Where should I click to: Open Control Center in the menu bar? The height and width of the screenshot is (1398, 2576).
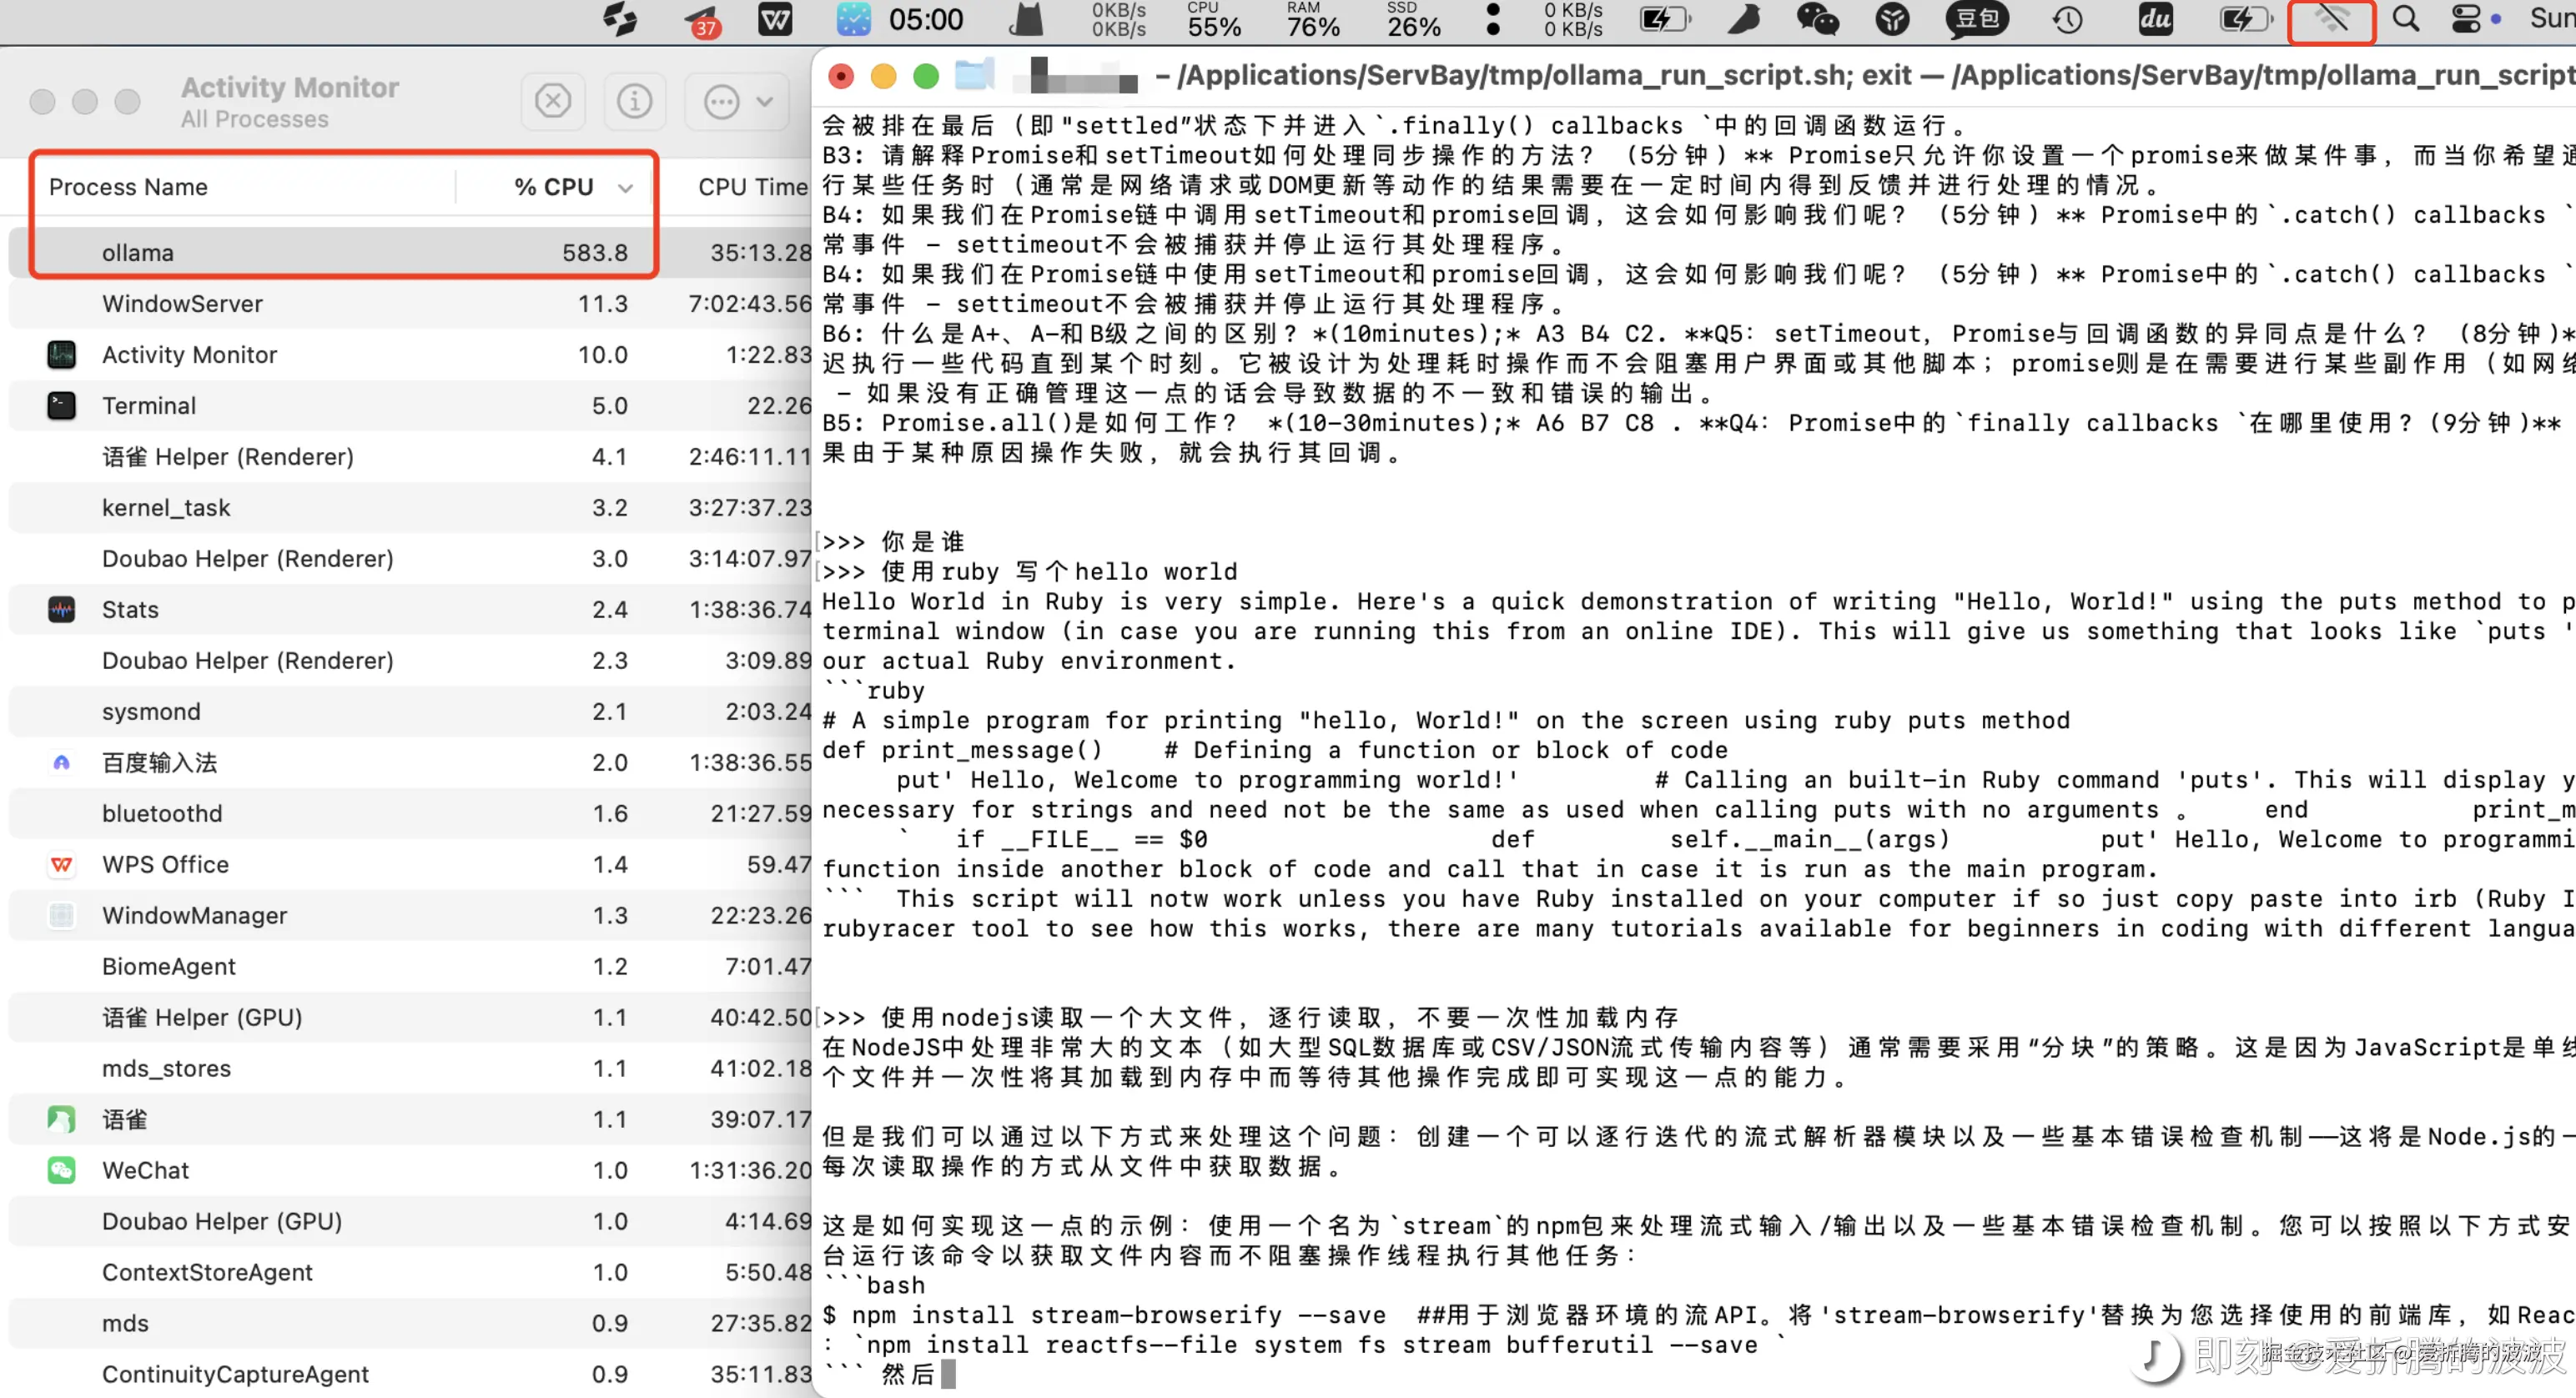2466,19
